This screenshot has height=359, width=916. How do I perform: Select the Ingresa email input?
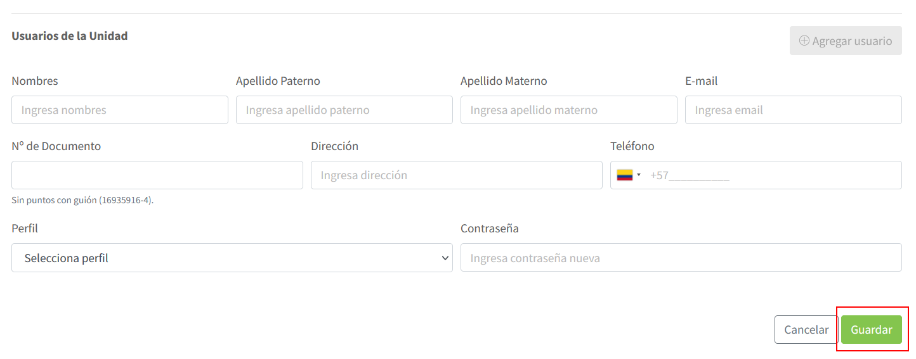click(x=794, y=110)
